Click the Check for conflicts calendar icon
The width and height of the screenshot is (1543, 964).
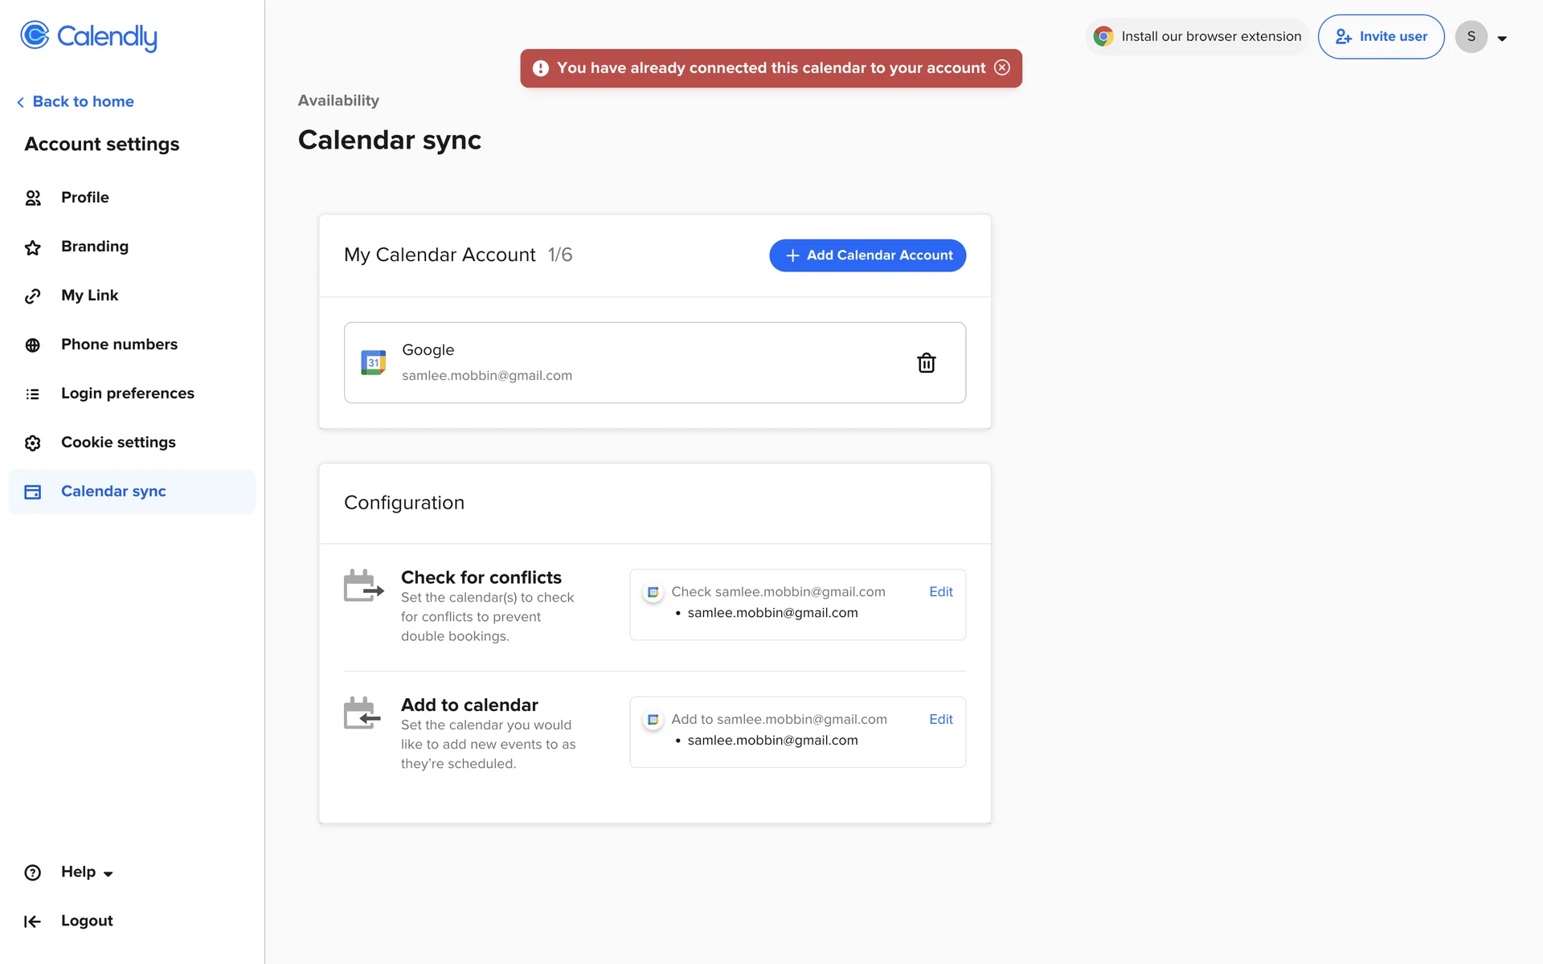click(363, 586)
